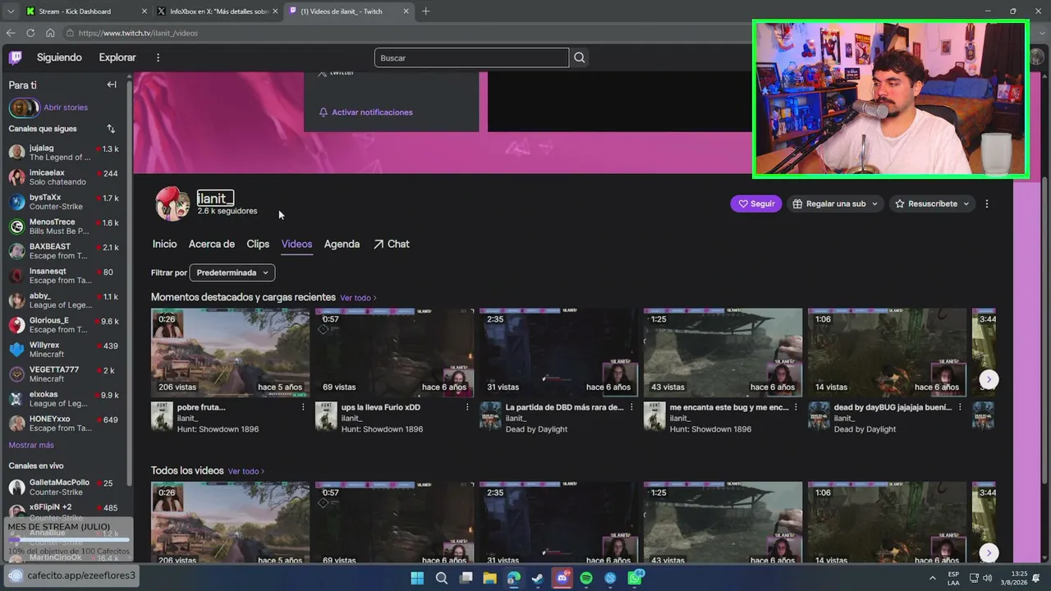Activate notifications for this channel
This screenshot has height=591, width=1051.
tap(365, 112)
